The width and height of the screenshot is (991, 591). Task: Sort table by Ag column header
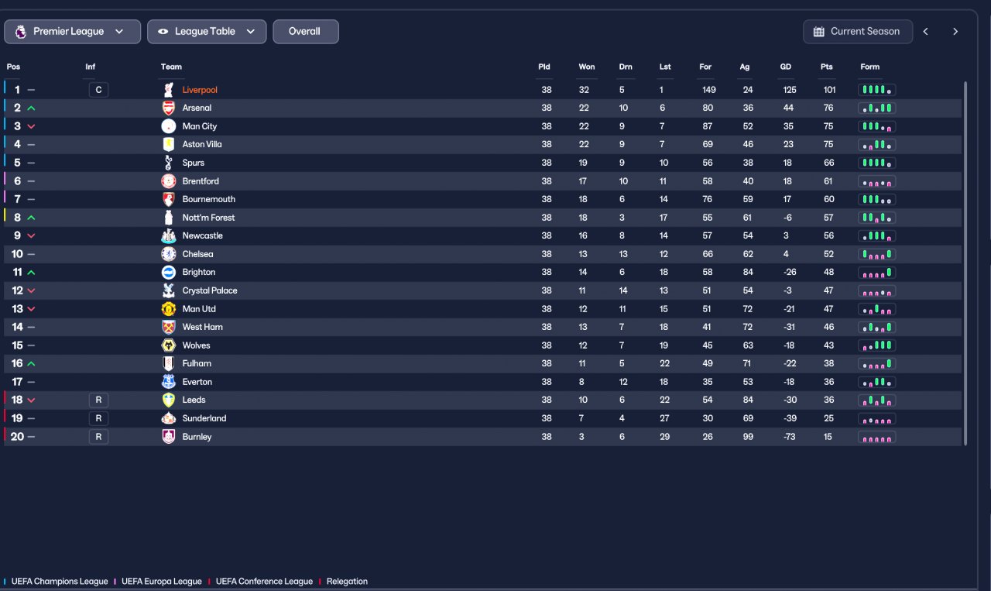coord(745,67)
